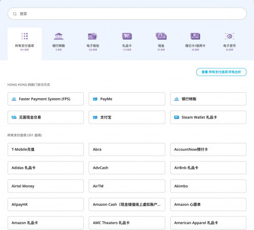The width and height of the screenshot is (254, 230).
Task: Click the wallet icon for 电子钱包
Action: 92,36
